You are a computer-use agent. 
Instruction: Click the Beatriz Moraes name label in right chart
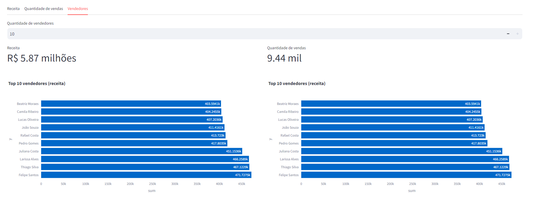tap(288, 104)
